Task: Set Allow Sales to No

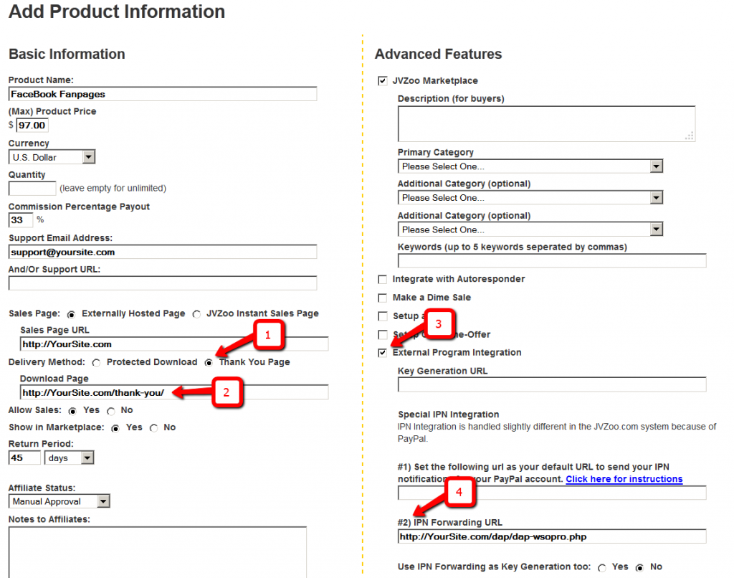Action: pyautogui.click(x=110, y=411)
